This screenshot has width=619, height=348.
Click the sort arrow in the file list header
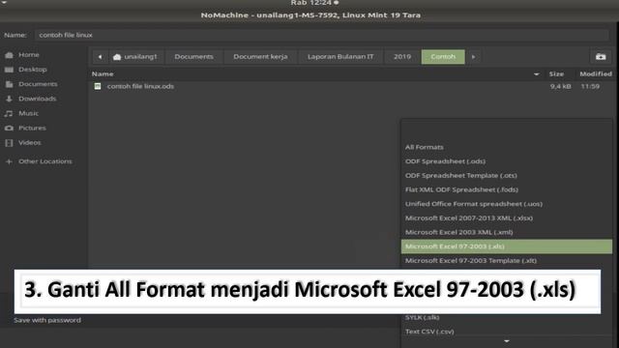[536, 74]
